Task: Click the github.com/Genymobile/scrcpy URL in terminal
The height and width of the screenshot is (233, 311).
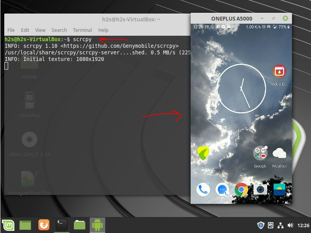Action: 120,46
